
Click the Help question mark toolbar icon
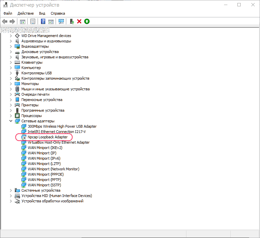point(43,21)
